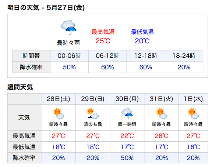Click the 50% rain chance under 00-06時

(x=69, y=67)
